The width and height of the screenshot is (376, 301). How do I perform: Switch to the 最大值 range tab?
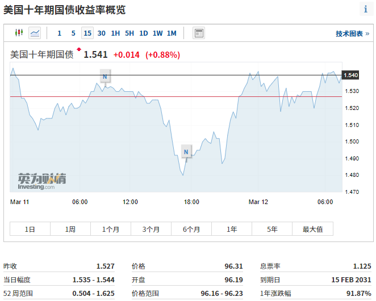[312, 229]
